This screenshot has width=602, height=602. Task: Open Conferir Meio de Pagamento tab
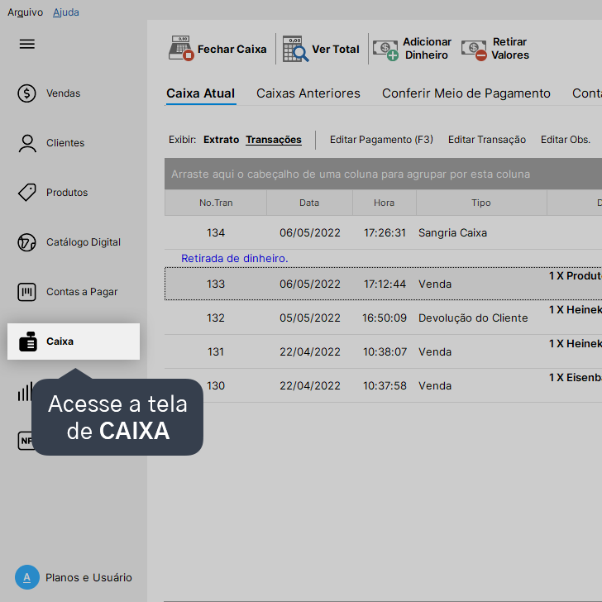(x=466, y=93)
